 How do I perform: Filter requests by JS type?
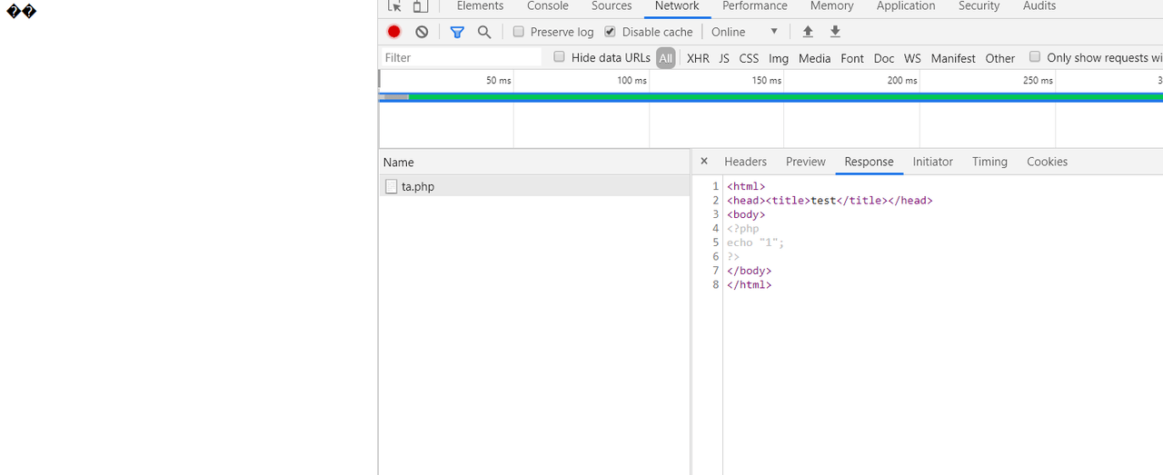pos(724,58)
